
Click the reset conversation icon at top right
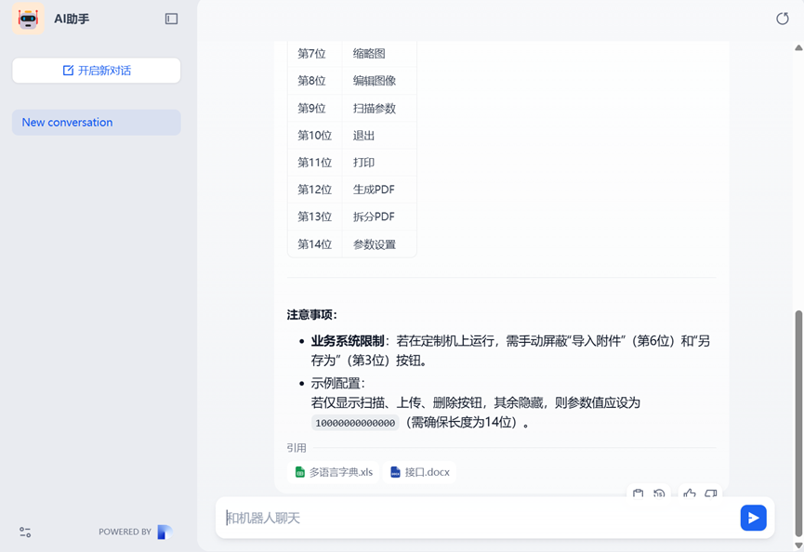[x=782, y=19]
